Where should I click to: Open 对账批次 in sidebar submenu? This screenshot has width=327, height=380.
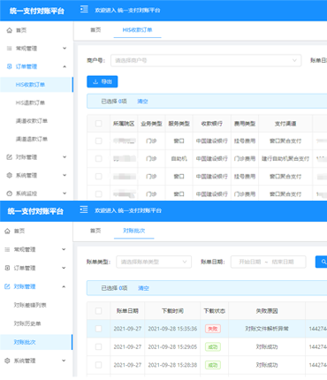tap(25, 342)
